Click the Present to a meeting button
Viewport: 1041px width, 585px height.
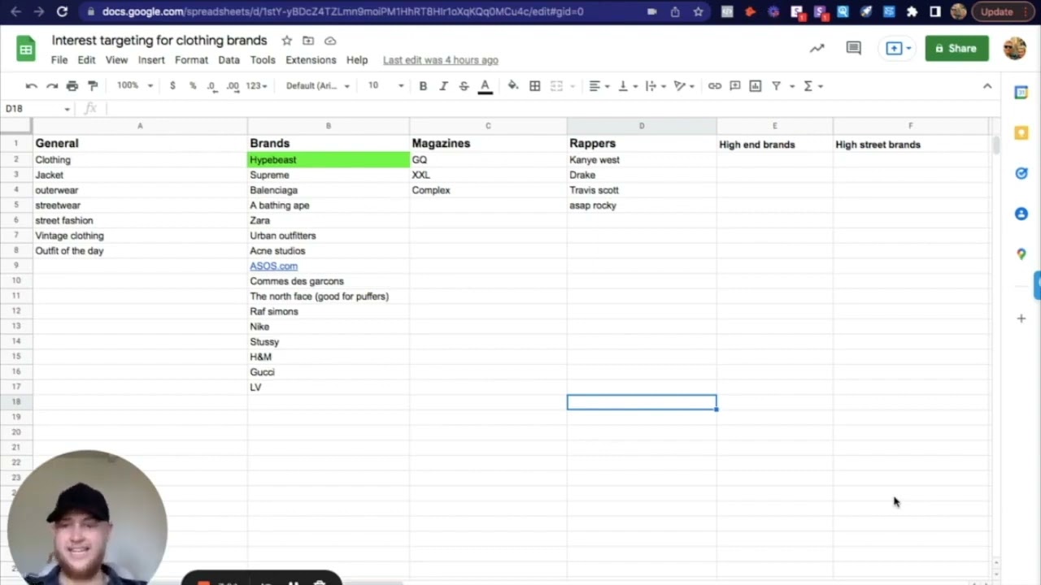pos(898,49)
